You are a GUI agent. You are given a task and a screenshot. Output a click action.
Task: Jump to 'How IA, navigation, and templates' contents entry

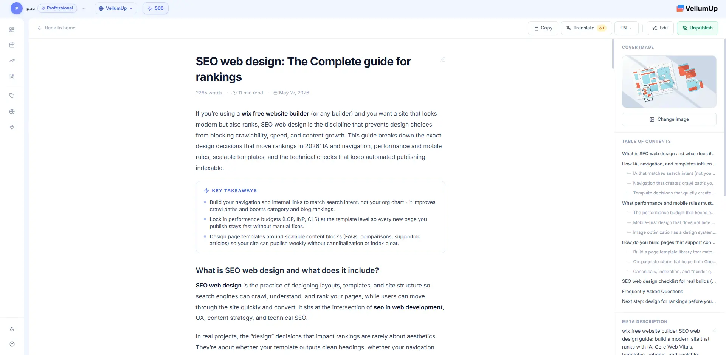(x=669, y=164)
